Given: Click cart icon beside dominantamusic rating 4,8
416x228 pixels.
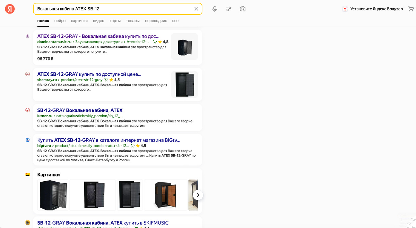Looking at the screenshot, I should click(155, 42).
